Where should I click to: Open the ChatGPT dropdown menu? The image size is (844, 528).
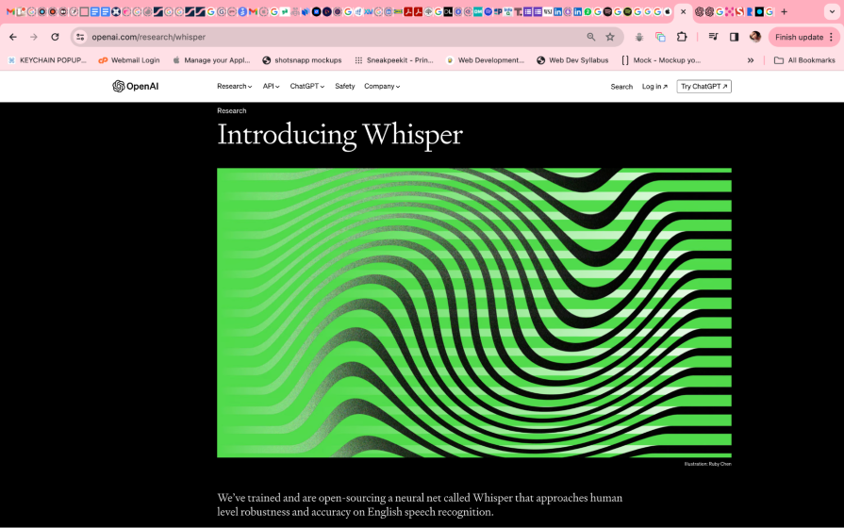coord(306,86)
